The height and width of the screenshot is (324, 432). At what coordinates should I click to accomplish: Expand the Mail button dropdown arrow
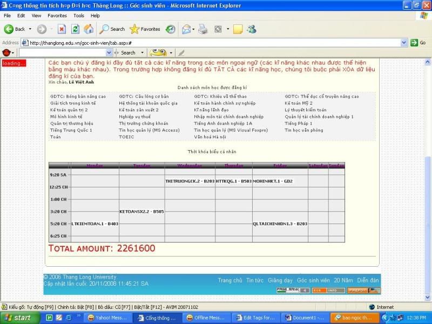pyautogui.click(x=193, y=29)
